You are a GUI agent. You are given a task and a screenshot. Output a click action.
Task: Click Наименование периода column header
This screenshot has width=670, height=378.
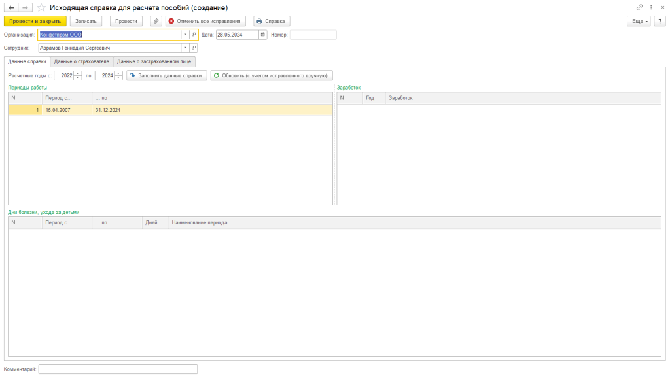[x=414, y=223]
